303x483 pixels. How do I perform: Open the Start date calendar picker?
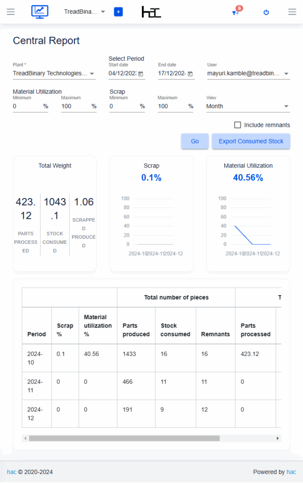(140, 74)
